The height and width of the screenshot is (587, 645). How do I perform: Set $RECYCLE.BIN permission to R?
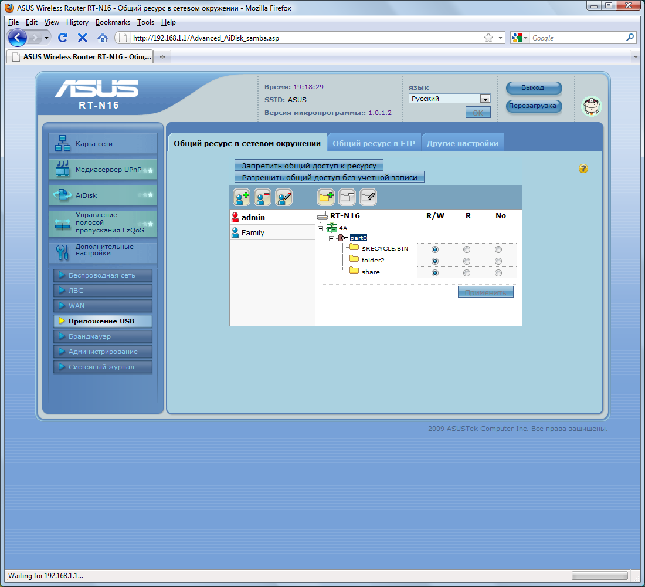(x=467, y=249)
